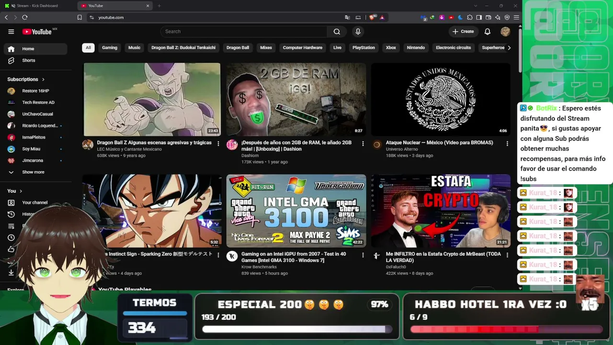The image size is (613, 345).
Task: Filter by Dragon Ball Z: Budokai Tenkaichi
Action: pyautogui.click(x=183, y=48)
